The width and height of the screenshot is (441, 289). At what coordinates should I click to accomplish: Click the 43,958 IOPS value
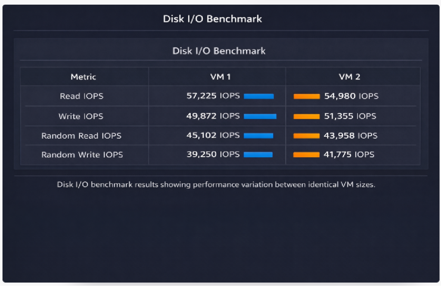(350, 135)
